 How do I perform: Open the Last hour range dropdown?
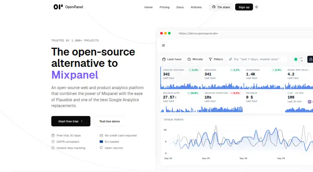pyautogui.click(x=172, y=59)
